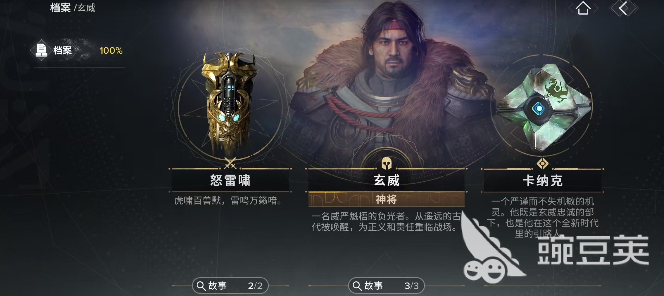The height and width of the screenshot is (296, 664).
Task: Tap the back arrow icon
Action: [623, 8]
